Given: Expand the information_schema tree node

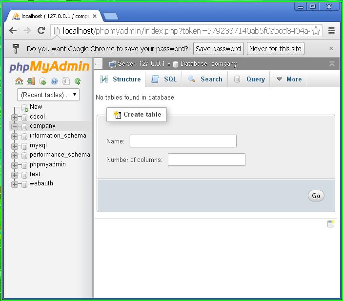Looking at the screenshot, I should click(15, 137).
